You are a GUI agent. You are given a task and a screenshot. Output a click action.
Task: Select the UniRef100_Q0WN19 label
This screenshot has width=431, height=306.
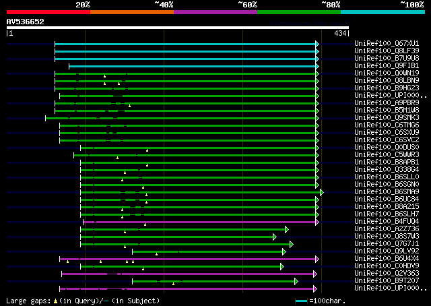[387, 73]
